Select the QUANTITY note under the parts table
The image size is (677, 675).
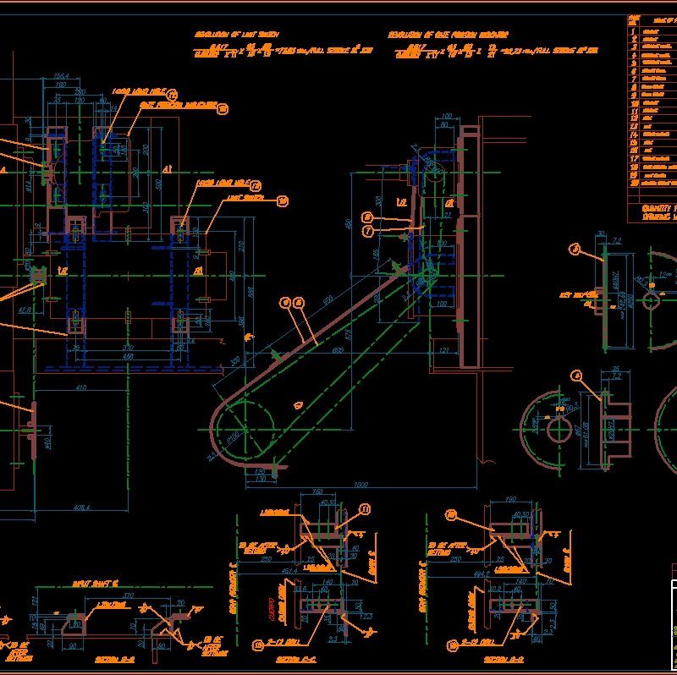pos(656,208)
